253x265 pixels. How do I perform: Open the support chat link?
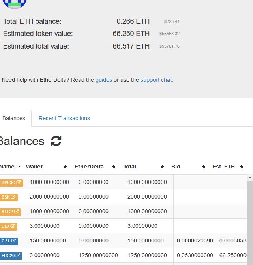[156, 80]
